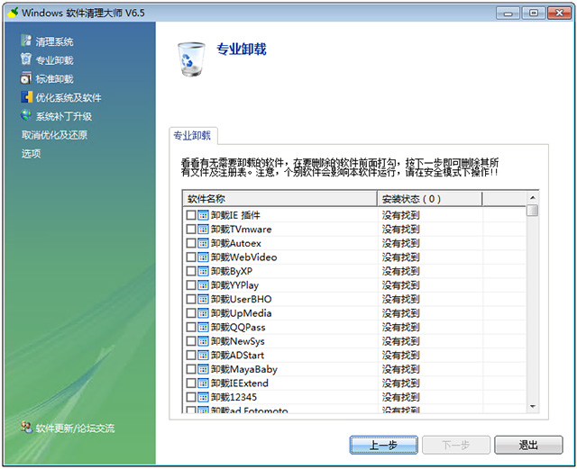Check the 卸载IE 插件 checkbox
This screenshot has width=577, height=469.
[191, 215]
